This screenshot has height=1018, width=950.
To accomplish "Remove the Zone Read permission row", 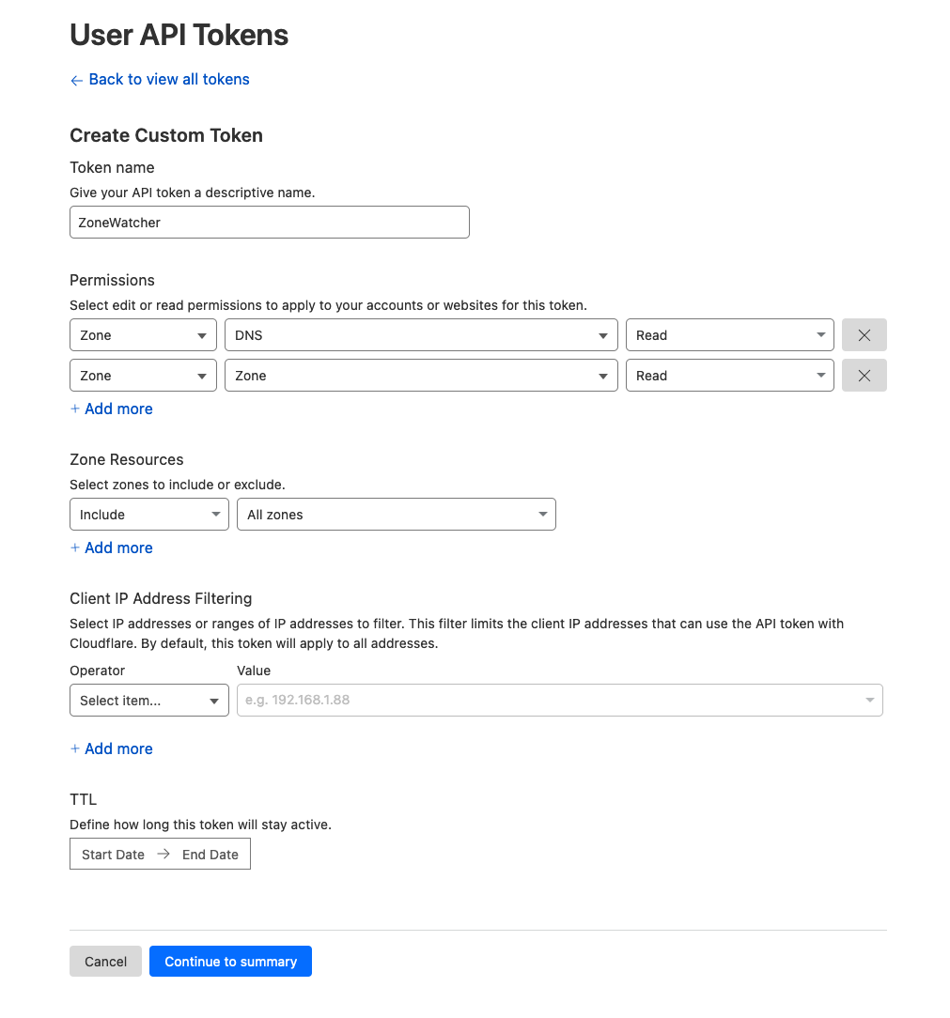I will click(864, 375).
